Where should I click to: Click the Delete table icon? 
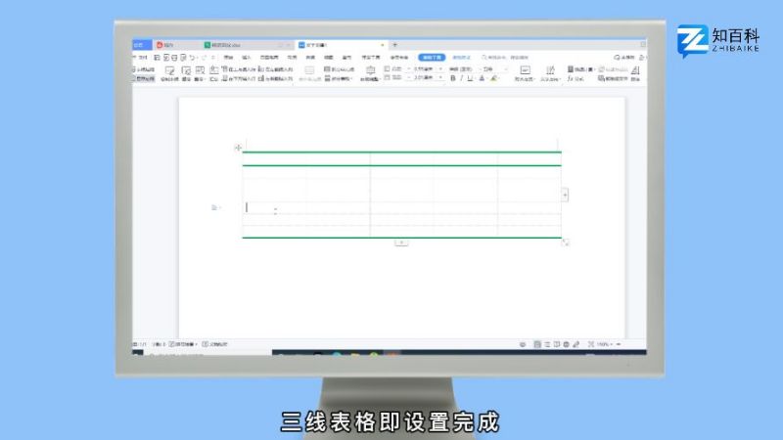[200, 73]
